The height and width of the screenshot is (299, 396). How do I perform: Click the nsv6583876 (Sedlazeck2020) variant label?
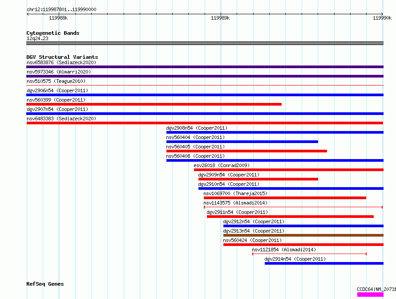tap(61, 62)
